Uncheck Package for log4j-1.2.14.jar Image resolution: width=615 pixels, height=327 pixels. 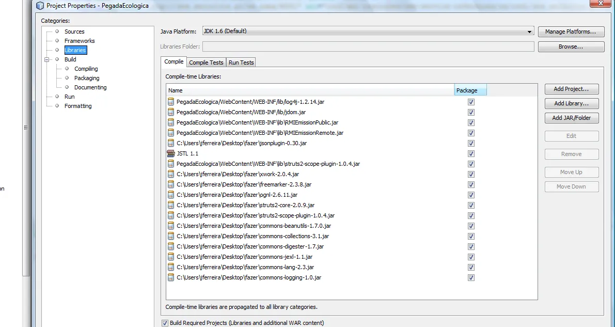(x=471, y=102)
